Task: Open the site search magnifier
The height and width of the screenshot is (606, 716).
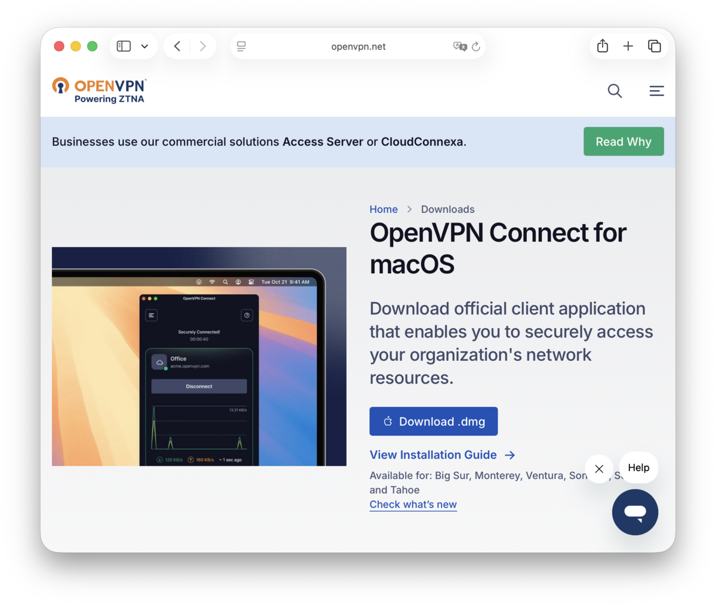Action: (x=615, y=91)
